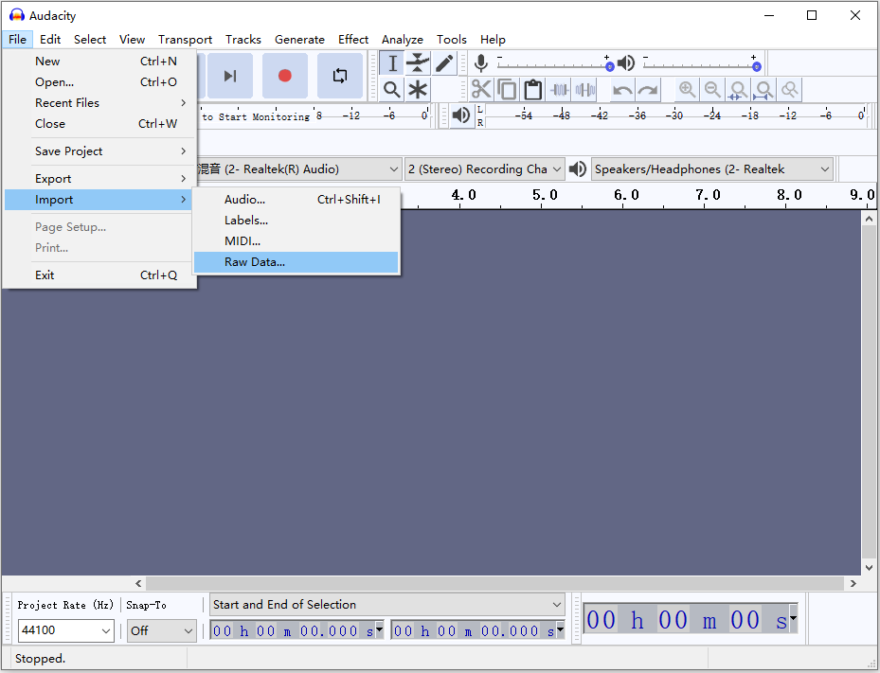
Task: Click the Zoom In icon
Action: [x=687, y=90]
